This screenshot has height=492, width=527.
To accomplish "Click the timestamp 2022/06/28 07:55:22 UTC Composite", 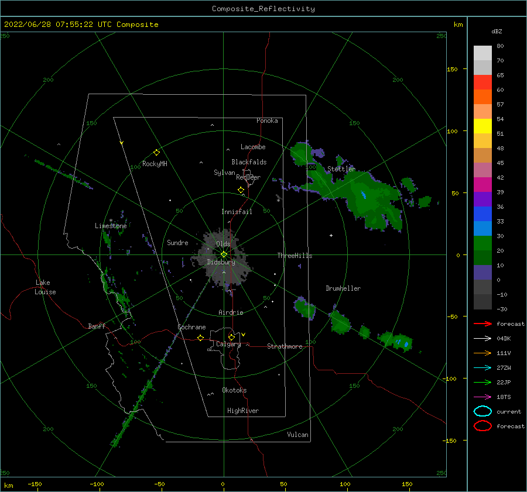I will tap(81, 24).
